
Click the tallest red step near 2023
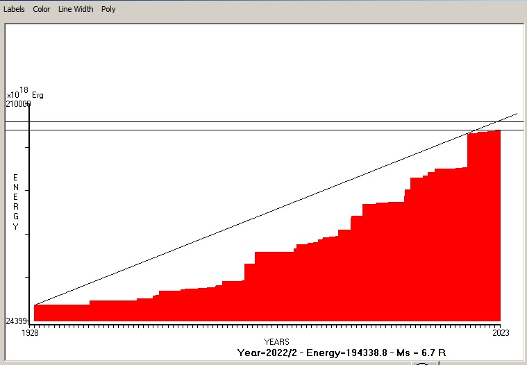pos(484,222)
